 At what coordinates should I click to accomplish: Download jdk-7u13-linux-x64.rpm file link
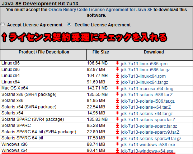click(143, 76)
